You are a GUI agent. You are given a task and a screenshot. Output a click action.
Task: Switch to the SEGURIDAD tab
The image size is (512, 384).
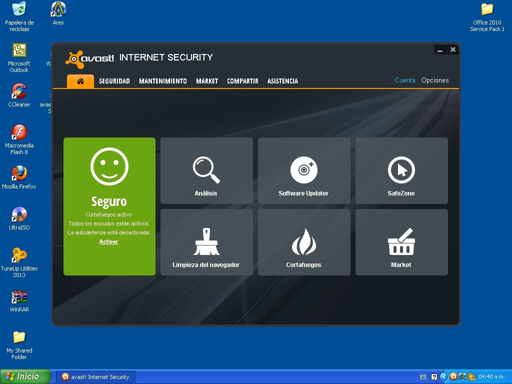(x=114, y=80)
